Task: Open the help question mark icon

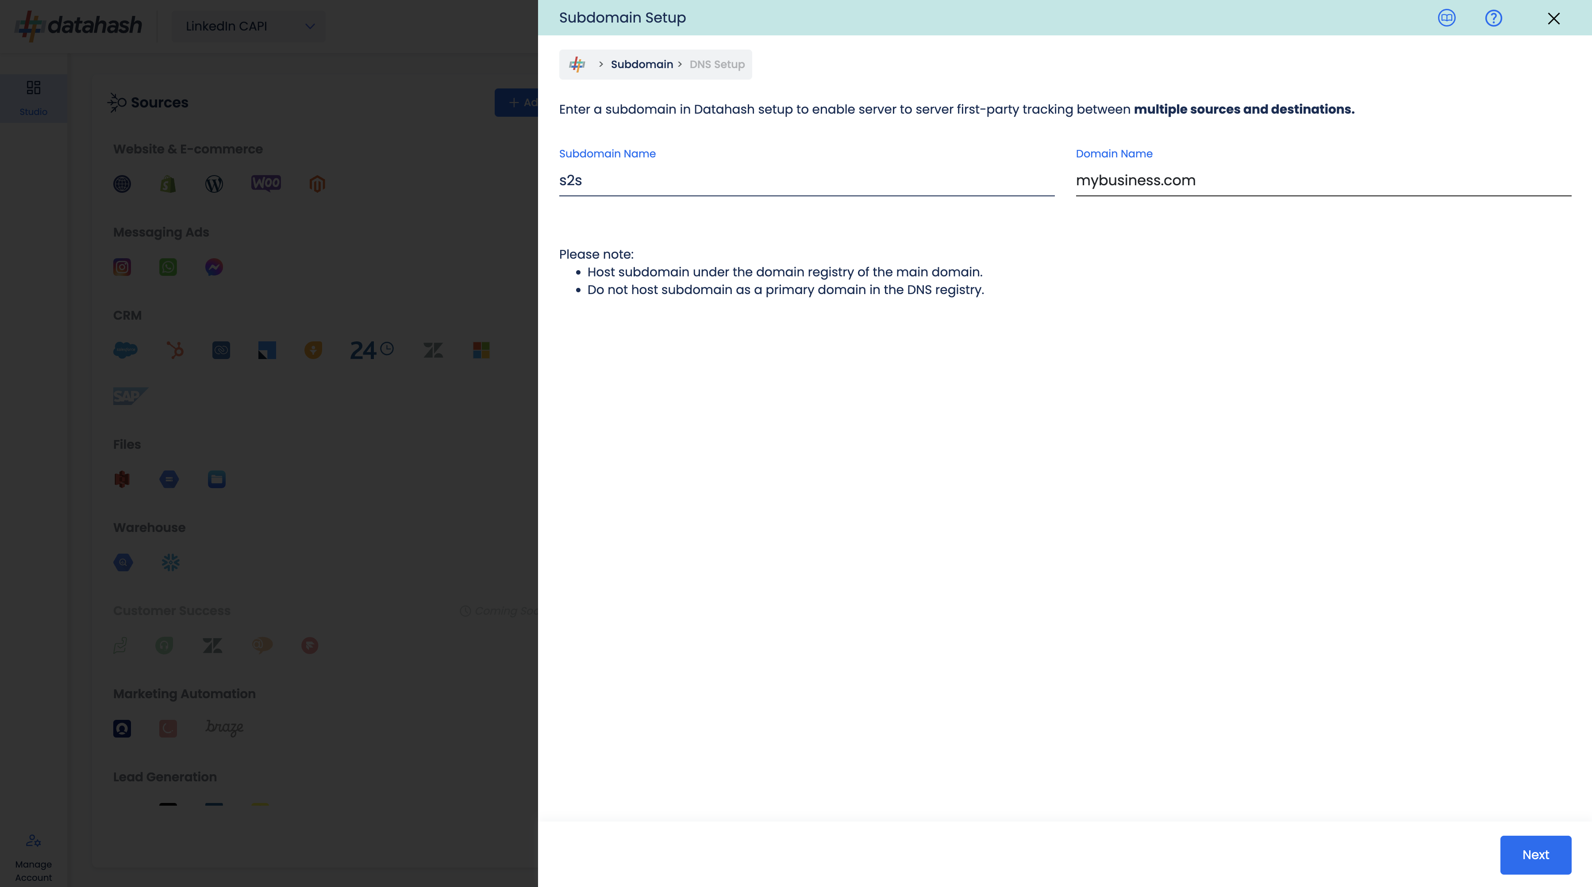Action: [x=1493, y=18]
